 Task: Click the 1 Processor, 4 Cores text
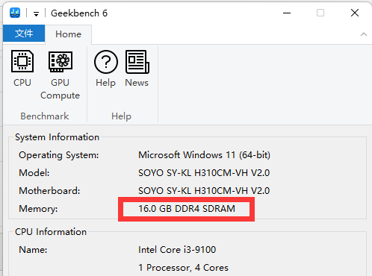click(183, 268)
